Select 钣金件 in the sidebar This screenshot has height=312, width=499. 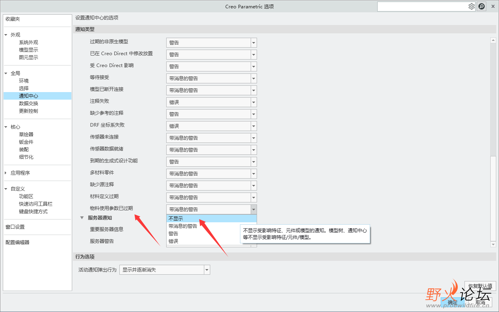pyautogui.click(x=26, y=142)
